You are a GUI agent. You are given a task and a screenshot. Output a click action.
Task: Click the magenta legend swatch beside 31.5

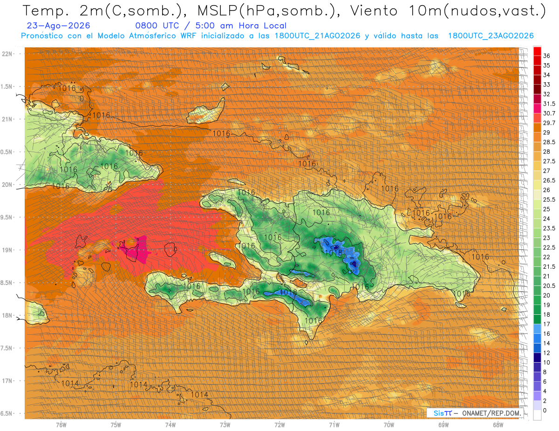click(x=537, y=108)
